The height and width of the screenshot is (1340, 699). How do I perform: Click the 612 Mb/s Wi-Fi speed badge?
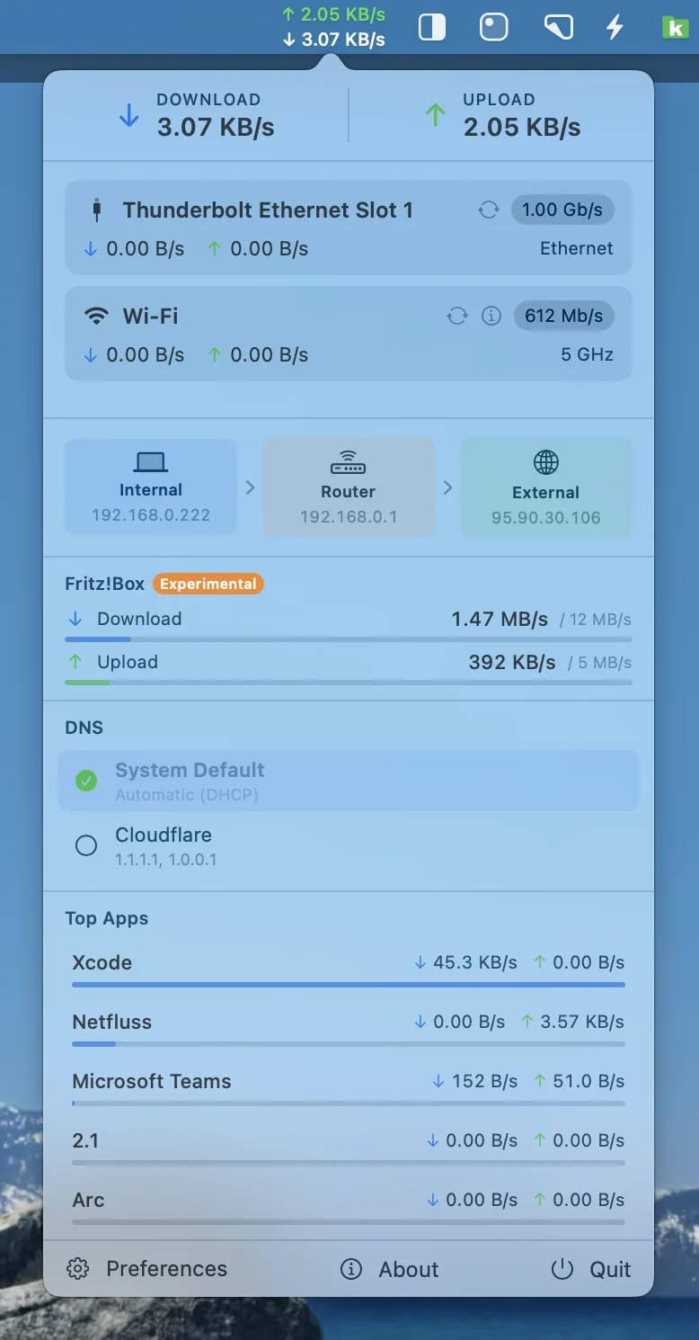[x=564, y=317]
